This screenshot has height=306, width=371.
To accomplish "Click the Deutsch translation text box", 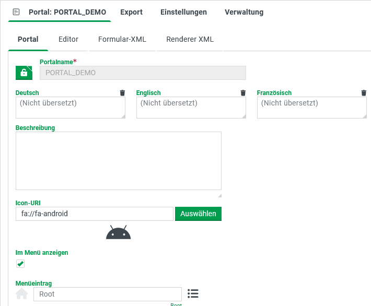I will pos(71,108).
